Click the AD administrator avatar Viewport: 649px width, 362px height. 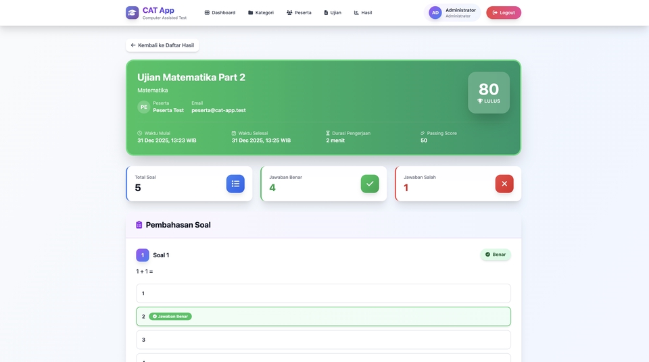pos(435,13)
